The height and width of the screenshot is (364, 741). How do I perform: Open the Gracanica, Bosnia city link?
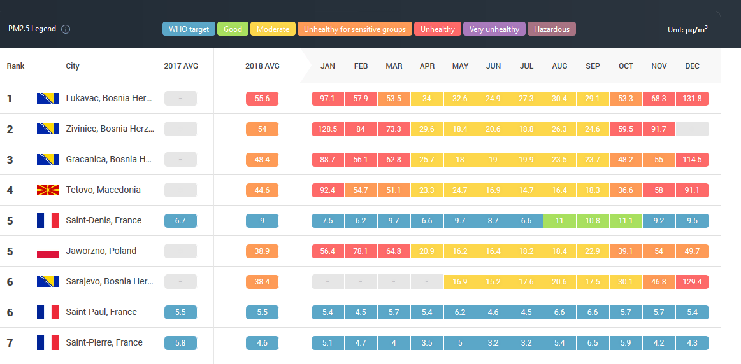point(109,160)
